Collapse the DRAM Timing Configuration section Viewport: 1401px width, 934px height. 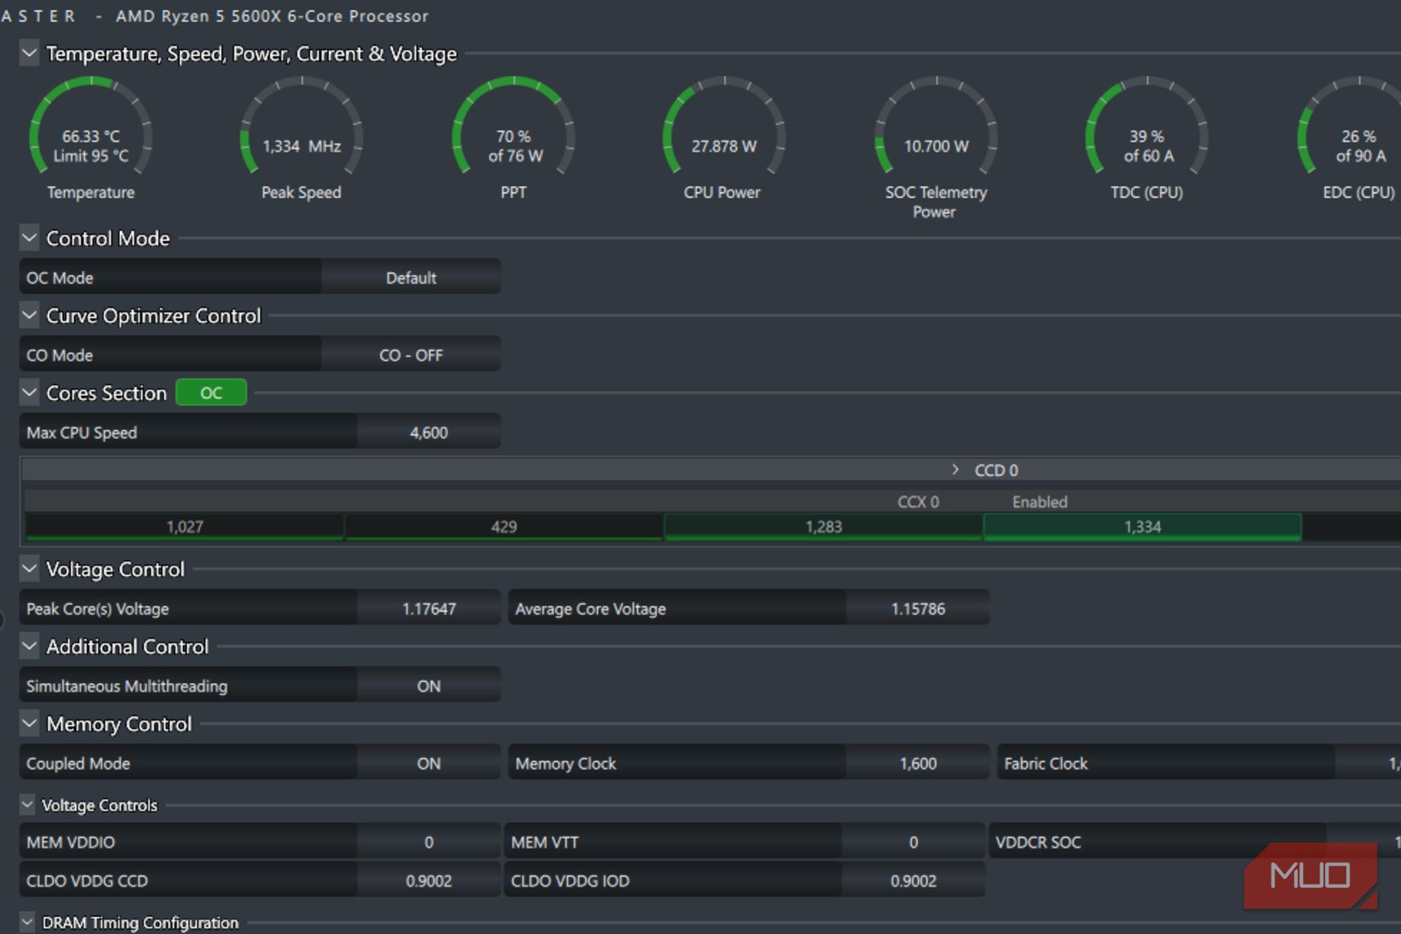click(27, 922)
